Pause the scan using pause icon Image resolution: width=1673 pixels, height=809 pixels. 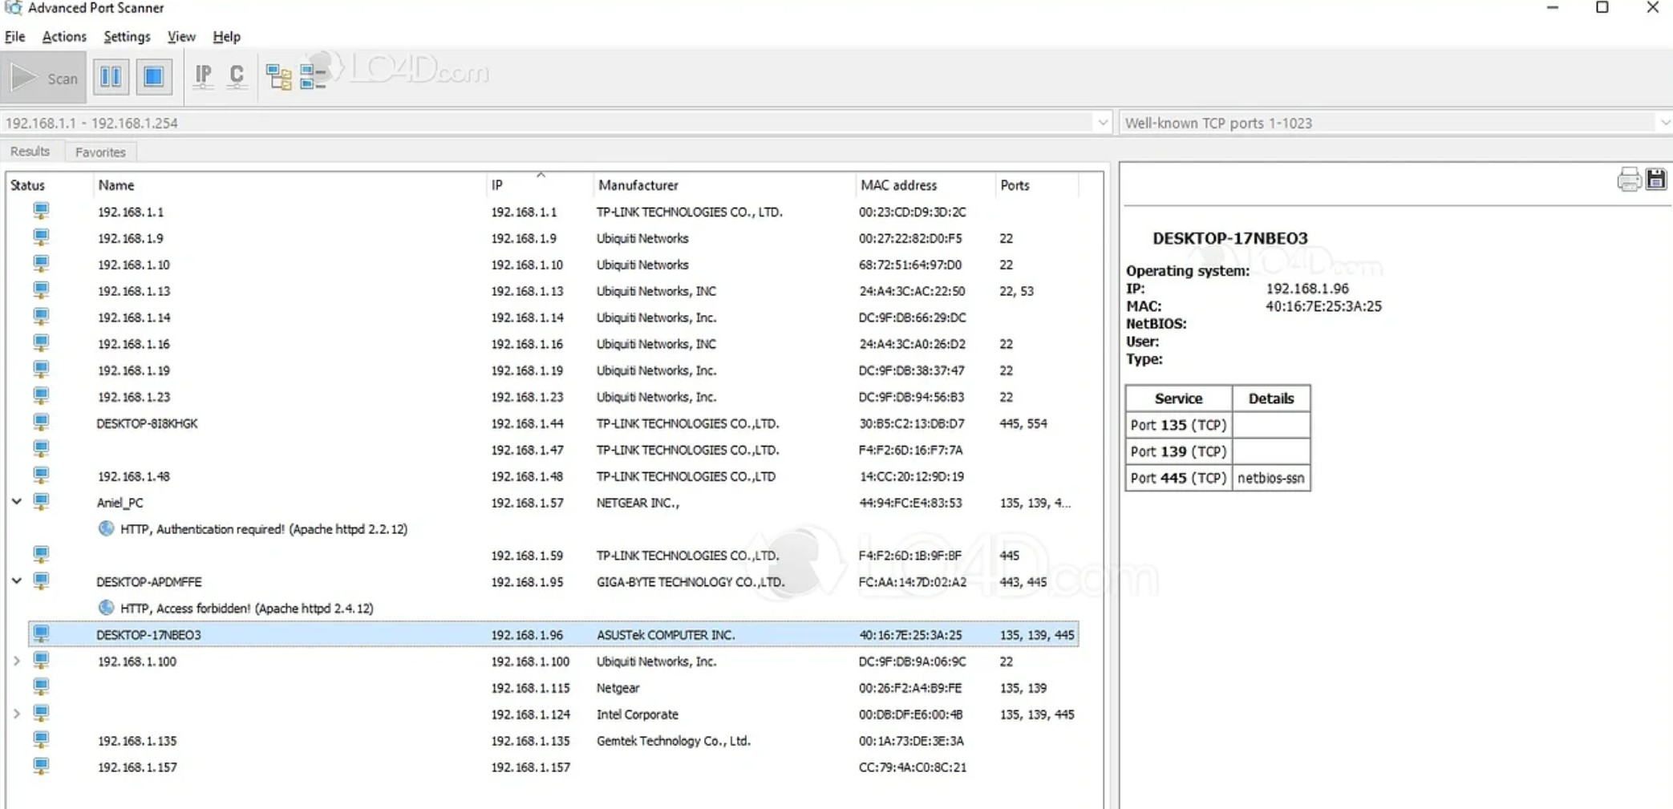click(111, 77)
